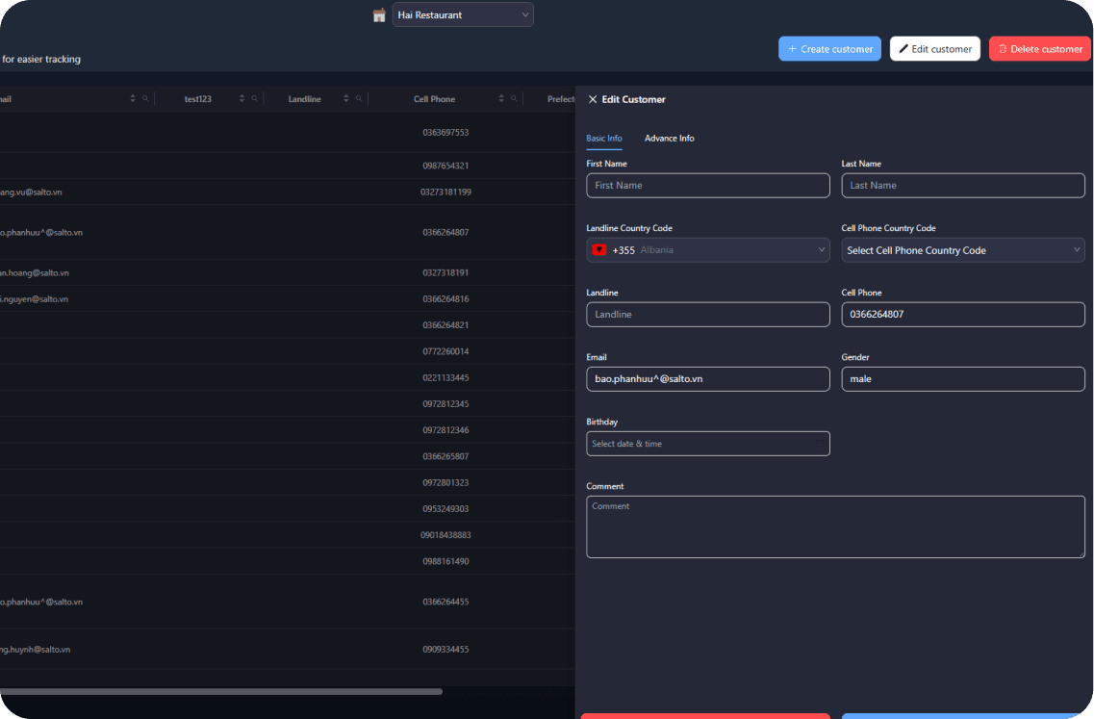Image resolution: width=1094 pixels, height=719 pixels.
Task: Click the horizontal table scrollbar
Action: (221, 691)
